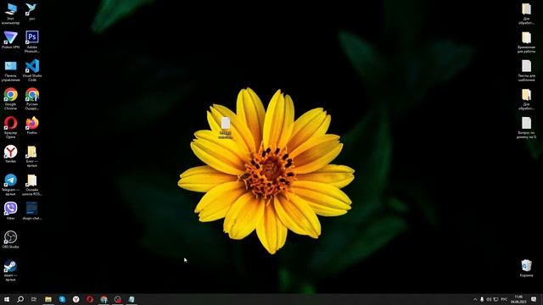Select the dark image file beside Viber

click(32, 211)
